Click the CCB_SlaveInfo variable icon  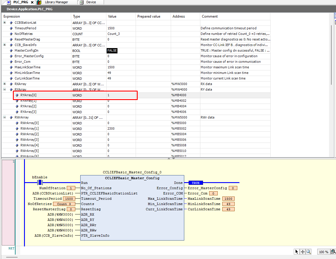[11, 45]
